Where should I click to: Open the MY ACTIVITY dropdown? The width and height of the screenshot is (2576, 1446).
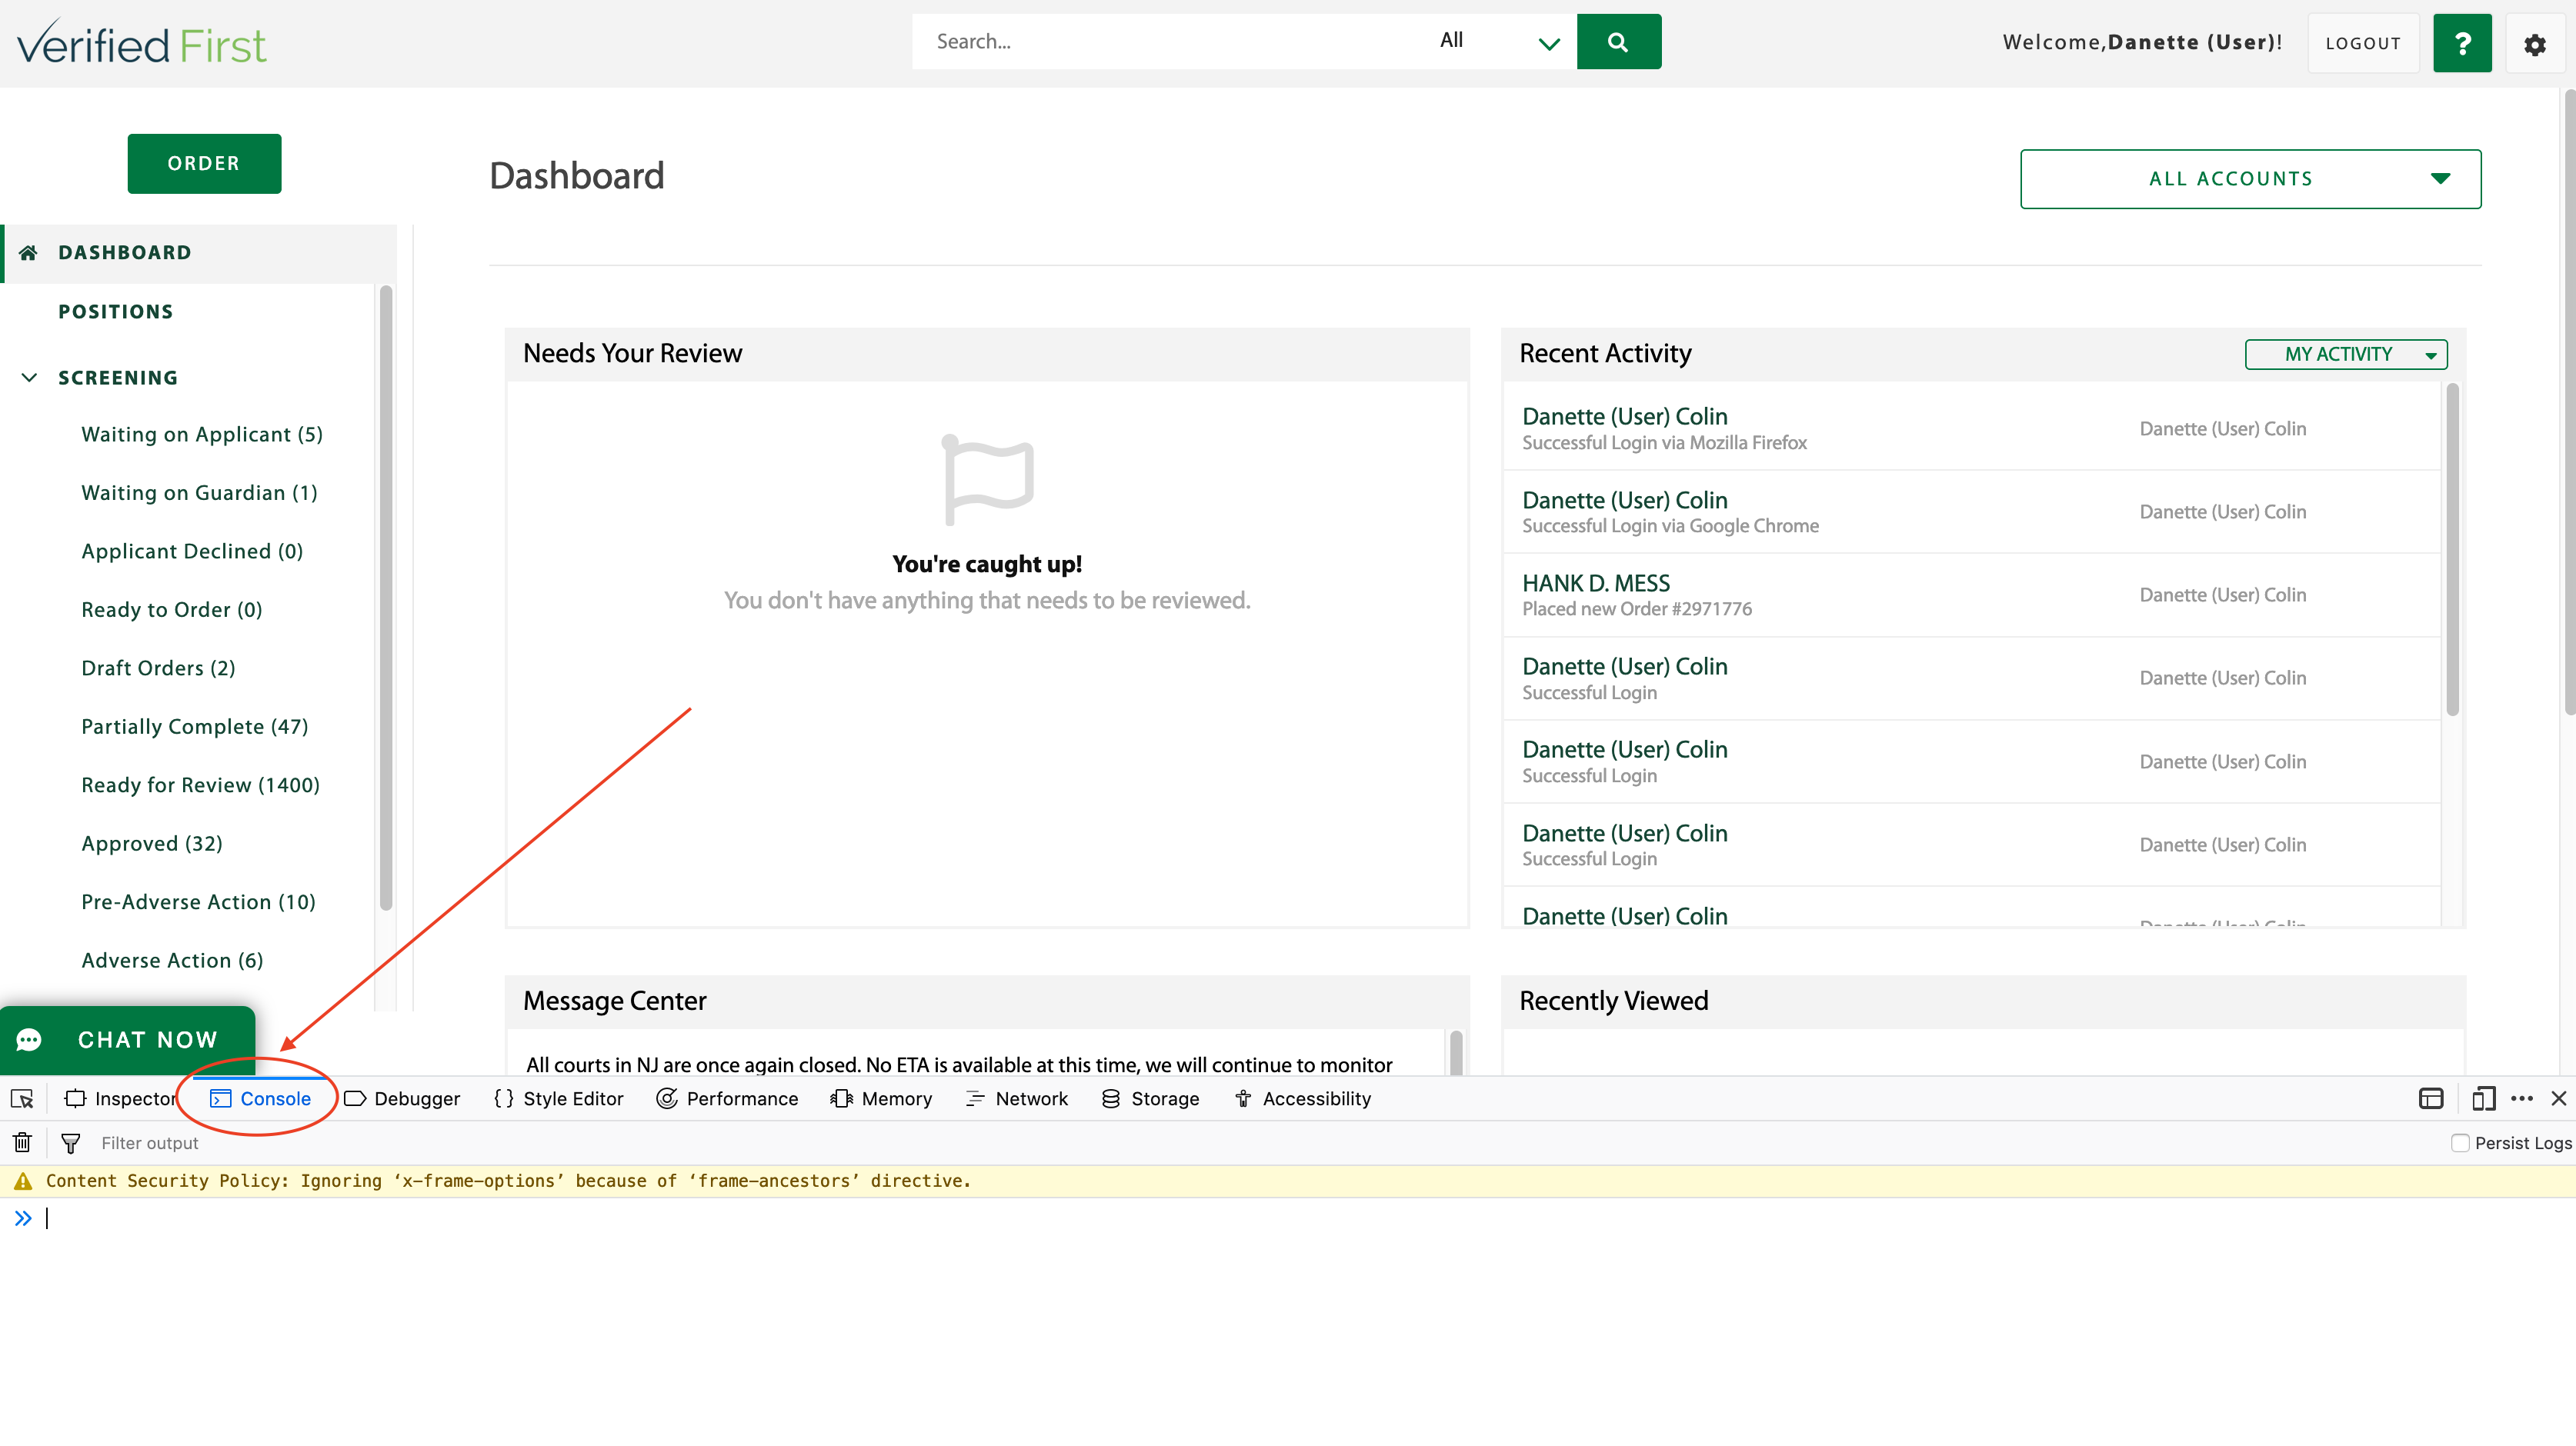(2345, 354)
